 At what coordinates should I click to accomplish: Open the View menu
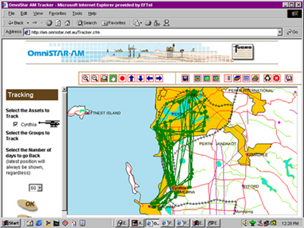click(x=38, y=13)
